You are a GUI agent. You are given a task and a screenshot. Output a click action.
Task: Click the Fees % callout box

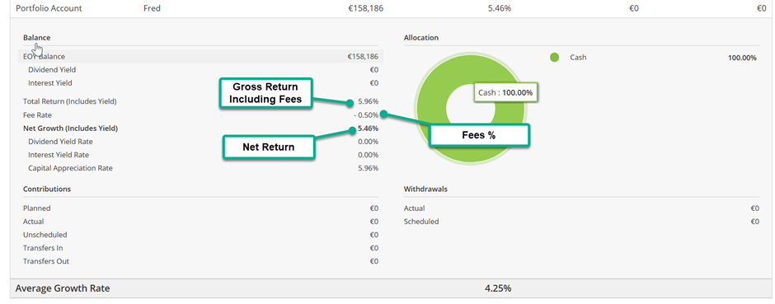[x=479, y=135]
